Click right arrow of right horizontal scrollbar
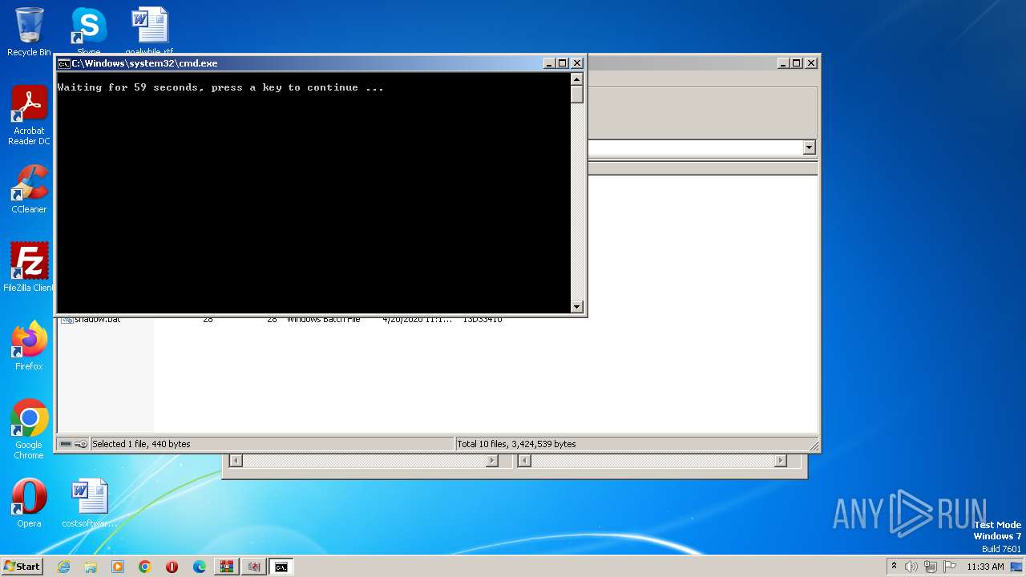 point(781,461)
